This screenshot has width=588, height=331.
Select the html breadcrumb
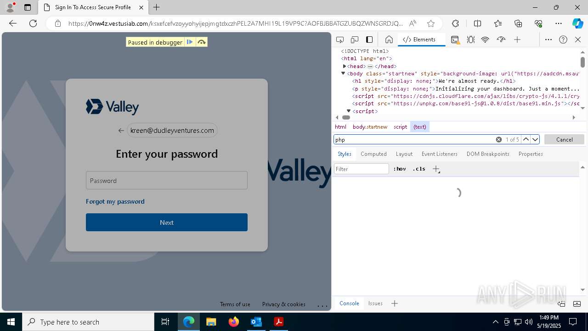pyautogui.click(x=340, y=127)
